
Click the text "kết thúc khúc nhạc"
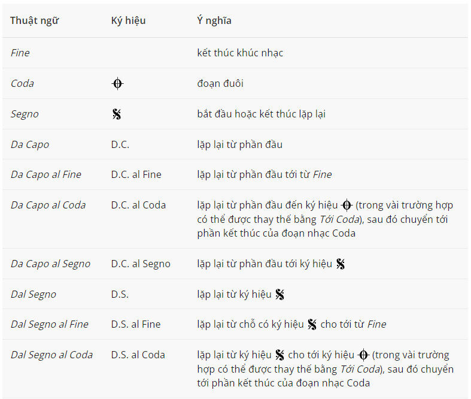[x=240, y=53]
